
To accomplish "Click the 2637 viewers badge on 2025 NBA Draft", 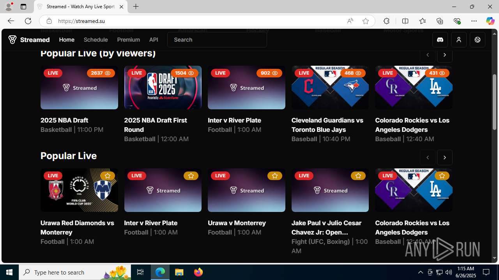I will pyautogui.click(x=101, y=73).
